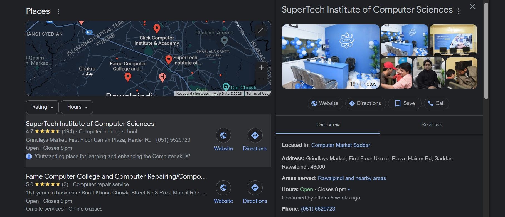Screen dimensions: 505x217
Task: Zoom out on the map
Action: tap(261, 79)
